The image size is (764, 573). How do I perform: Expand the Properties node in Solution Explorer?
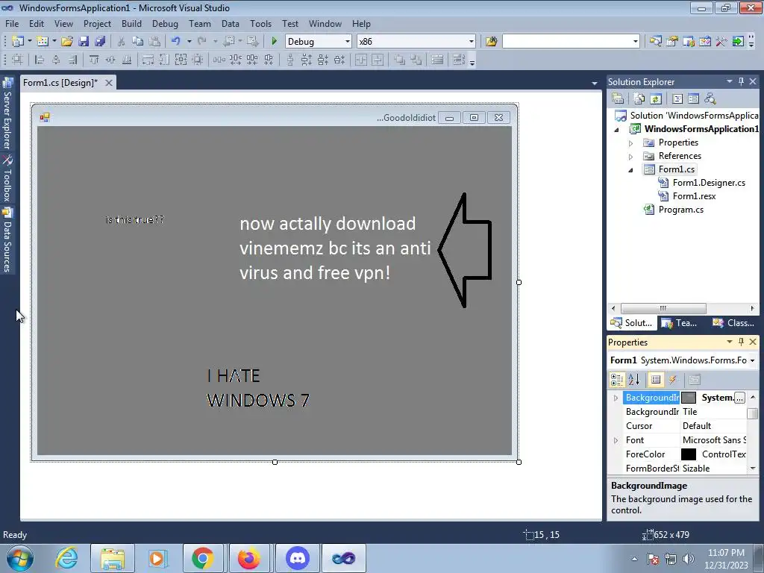pyautogui.click(x=631, y=143)
